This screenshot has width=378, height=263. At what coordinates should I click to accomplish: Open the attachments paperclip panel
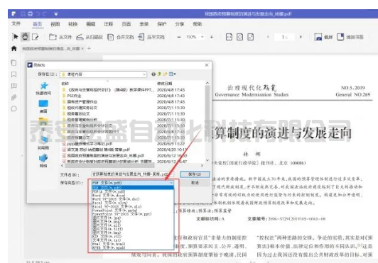[x=13, y=97]
